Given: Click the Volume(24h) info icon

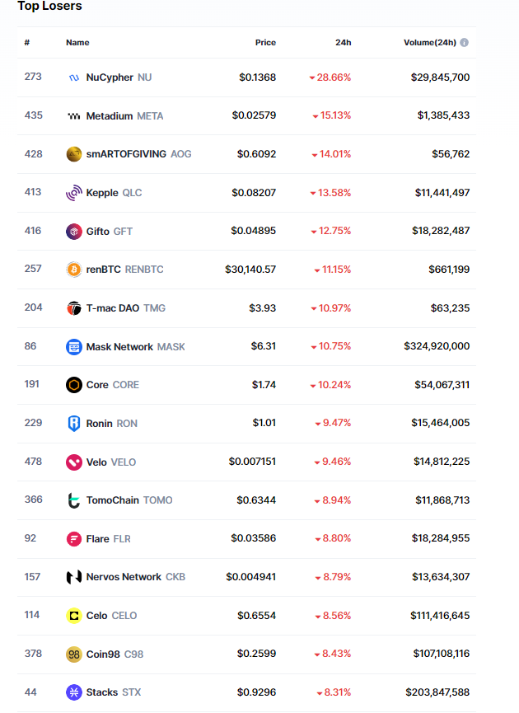Looking at the screenshot, I should tap(465, 43).
